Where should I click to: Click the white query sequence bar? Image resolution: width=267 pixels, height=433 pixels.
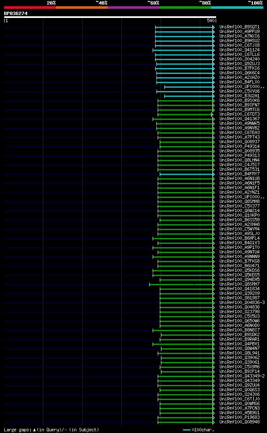(x=110, y=17)
